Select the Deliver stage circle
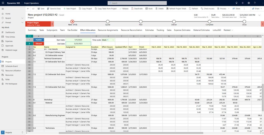The width and height of the screenshot is (264, 135). tap(174, 22)
